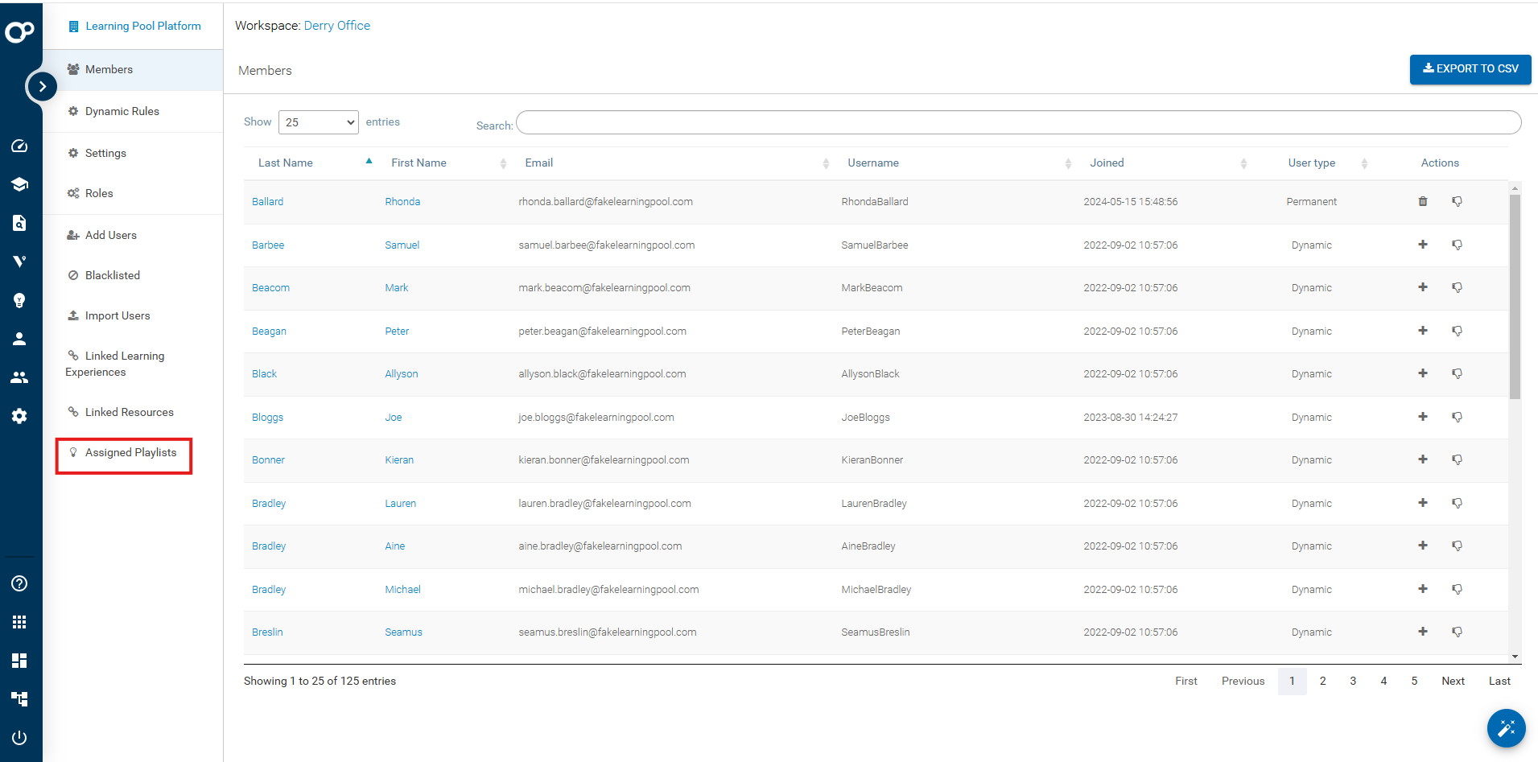Expand the sidebar with the chevron arrow
The height and width of the screenshot is (762, 1538).
click(x=42, y=86)
